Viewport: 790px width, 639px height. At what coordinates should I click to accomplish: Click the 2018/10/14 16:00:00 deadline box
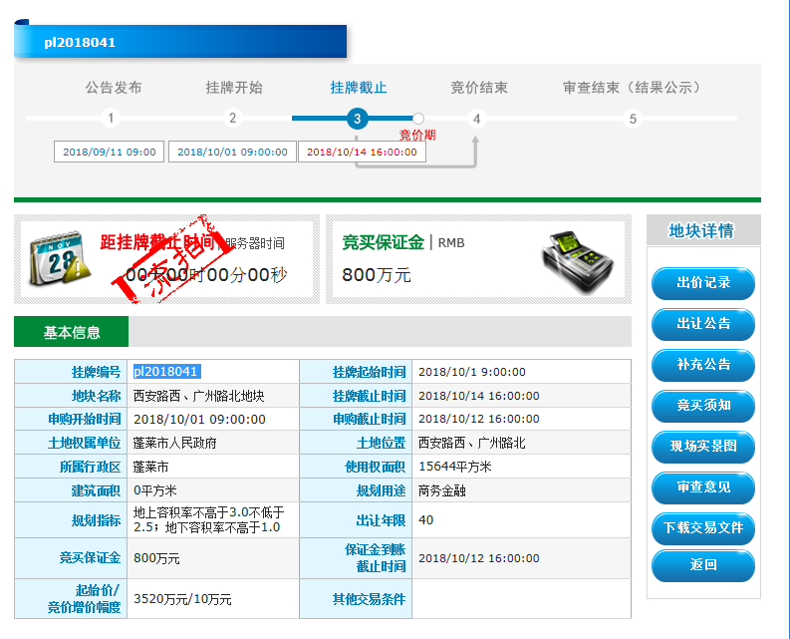coord(362,152)
